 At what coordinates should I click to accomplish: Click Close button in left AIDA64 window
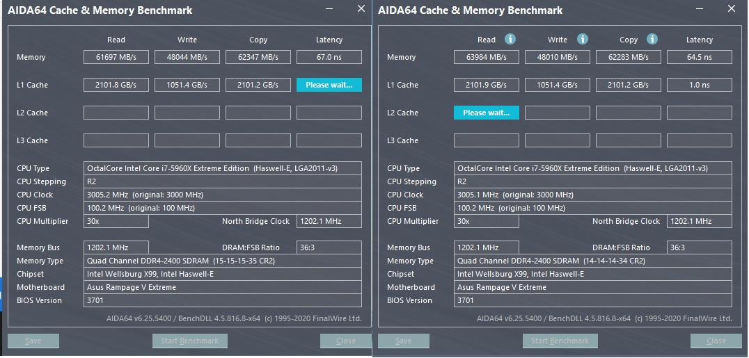pos(346,341)
